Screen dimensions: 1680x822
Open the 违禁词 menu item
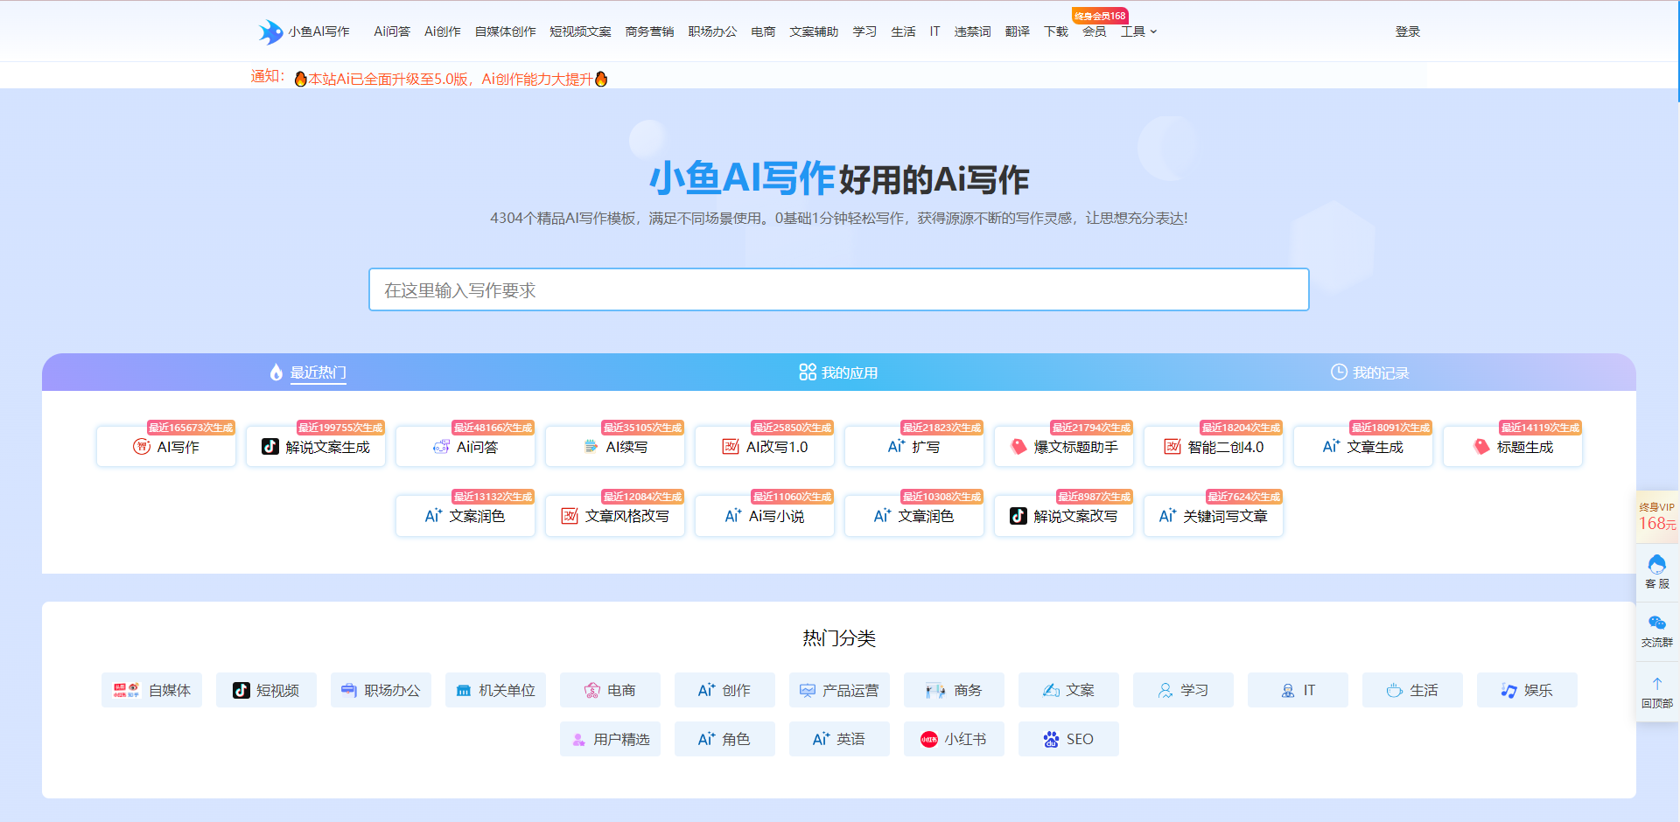pos(972,31)
